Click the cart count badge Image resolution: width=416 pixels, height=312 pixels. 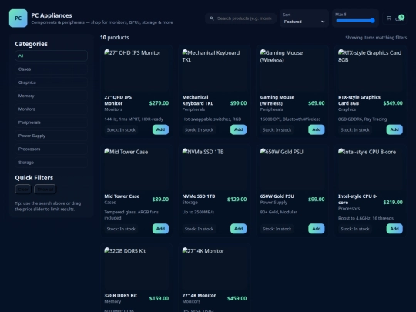click(401, 17)
